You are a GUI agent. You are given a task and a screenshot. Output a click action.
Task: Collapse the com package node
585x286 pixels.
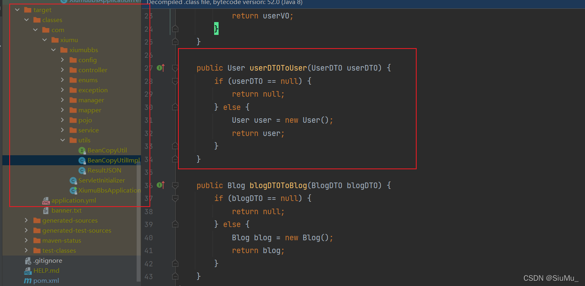point(36,30)
